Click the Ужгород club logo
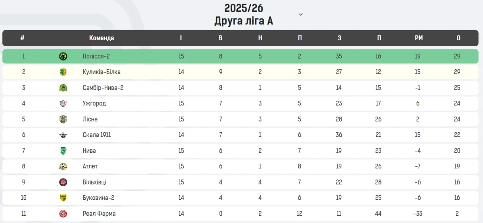483x223 pixels. (x=63, y=103)
